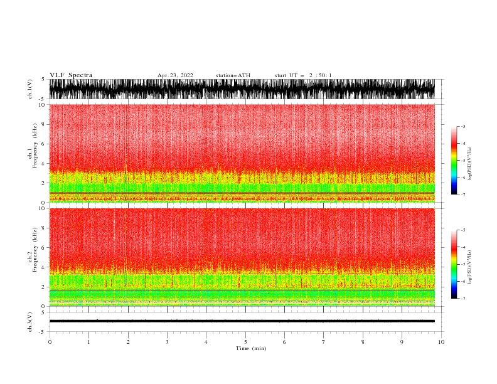Click time axis tick label "2"
Image resolution: width=497 pixels, height=384 pixels.
128,342
